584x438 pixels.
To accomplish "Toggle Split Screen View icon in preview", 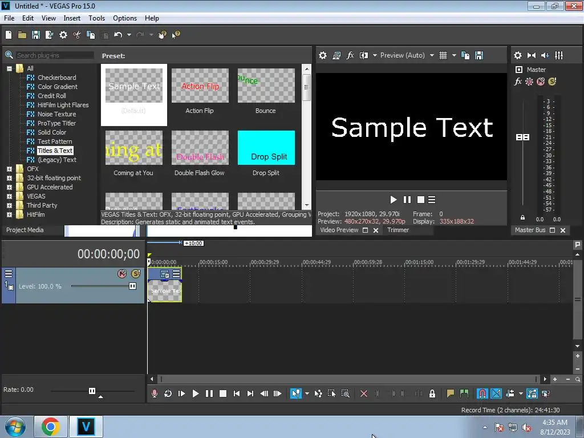I will pos(363,55).
